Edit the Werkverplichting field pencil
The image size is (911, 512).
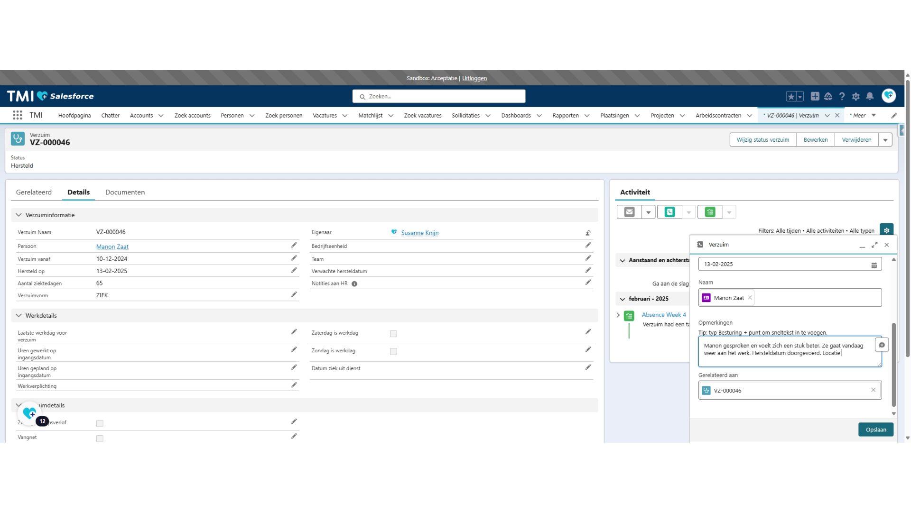pyautogui.click(x=294, y=385)
